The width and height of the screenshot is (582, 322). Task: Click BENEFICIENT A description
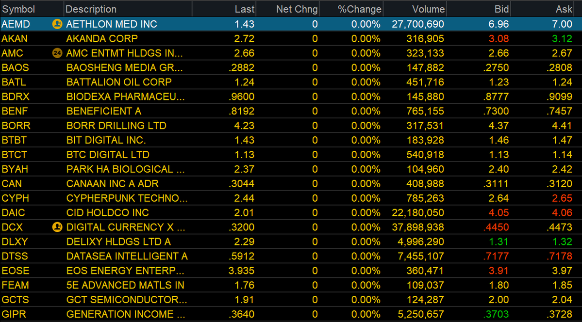coord(104,111)
